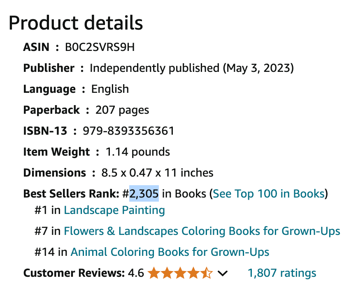Viewport: 358px width, 285px height.
Task: Click the bold ASIN label
Action: [x=37, y=47]
